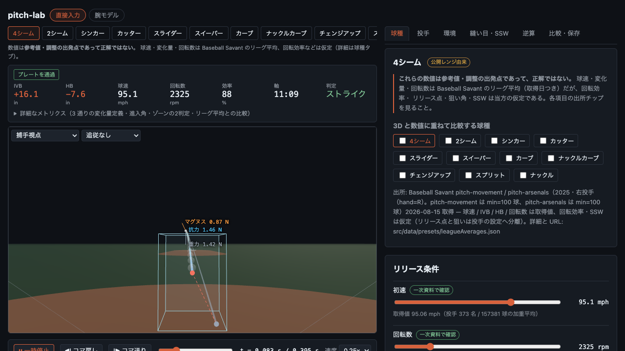The height and width of the screenshot is (351, 625).
Task: Enable the シンカー comparison checkbox
Action: click(x=494, y=141)
